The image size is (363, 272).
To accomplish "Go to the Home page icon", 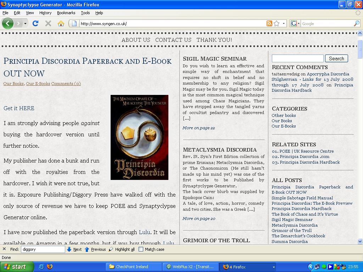I will click(x=61, y=23).
